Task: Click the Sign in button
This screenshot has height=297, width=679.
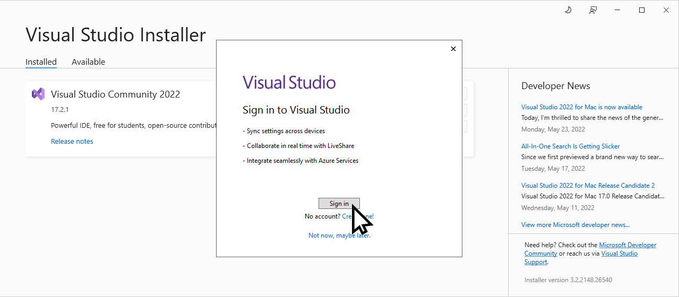Action: 339,204
